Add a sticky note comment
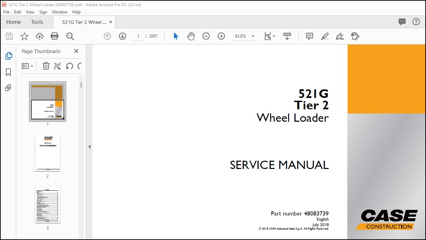Viewport: 426px width, 240px height. (x=310, y=36)
